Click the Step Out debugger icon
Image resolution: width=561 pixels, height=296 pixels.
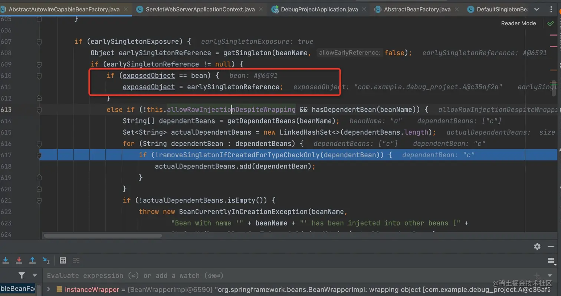[x=32, y=260]
